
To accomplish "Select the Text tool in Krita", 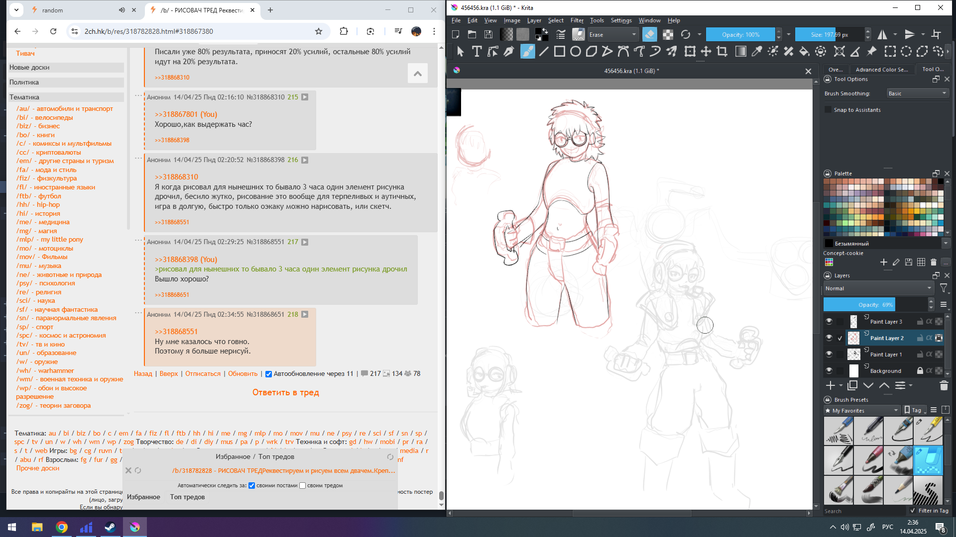I will (x=477, y=51).
